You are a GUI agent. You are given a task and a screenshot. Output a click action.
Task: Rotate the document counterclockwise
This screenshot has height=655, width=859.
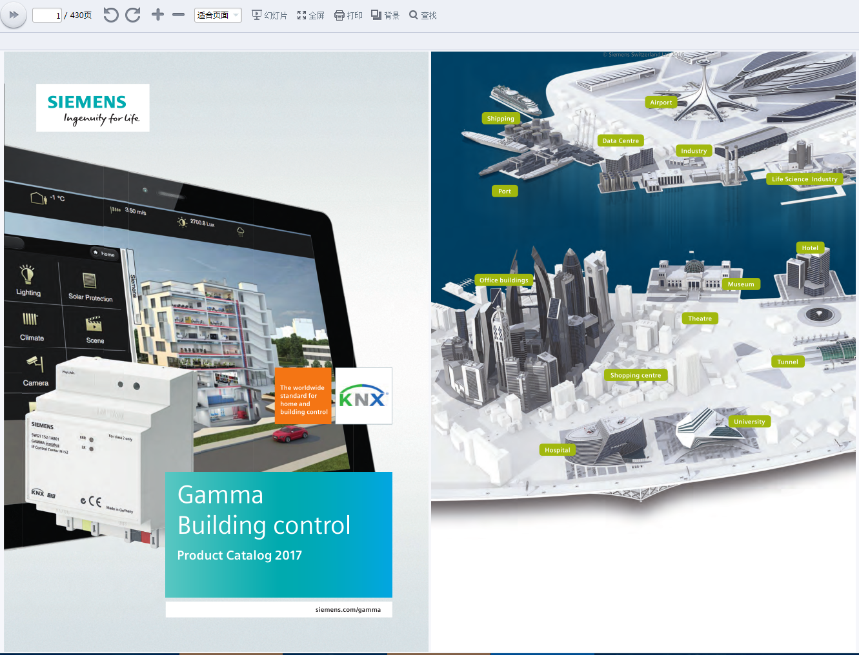coord(111,15)
